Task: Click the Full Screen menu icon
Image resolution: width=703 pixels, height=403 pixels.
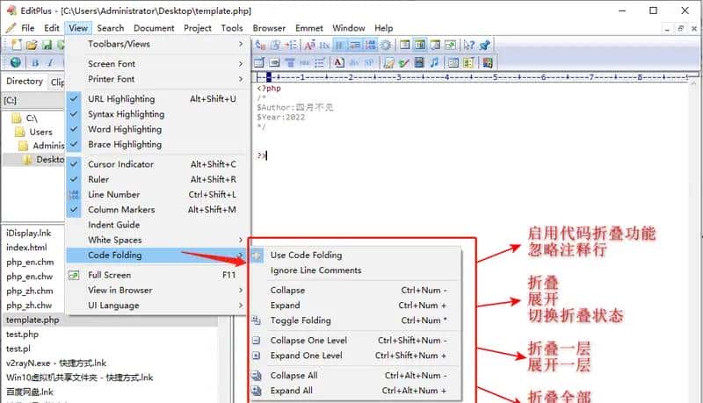Action: pos(74,275)
